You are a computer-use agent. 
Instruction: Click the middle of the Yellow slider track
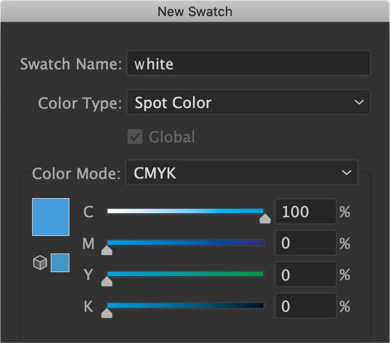[185, 274]
